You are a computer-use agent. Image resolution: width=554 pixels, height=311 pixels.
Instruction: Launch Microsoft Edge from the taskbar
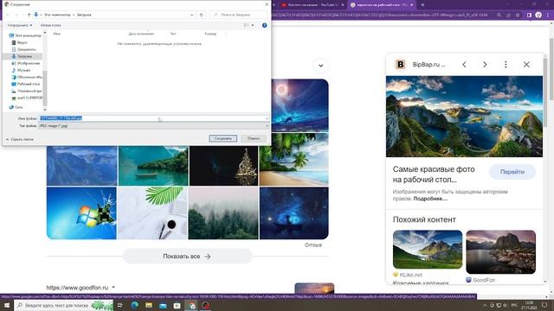(x=135, y=305)
